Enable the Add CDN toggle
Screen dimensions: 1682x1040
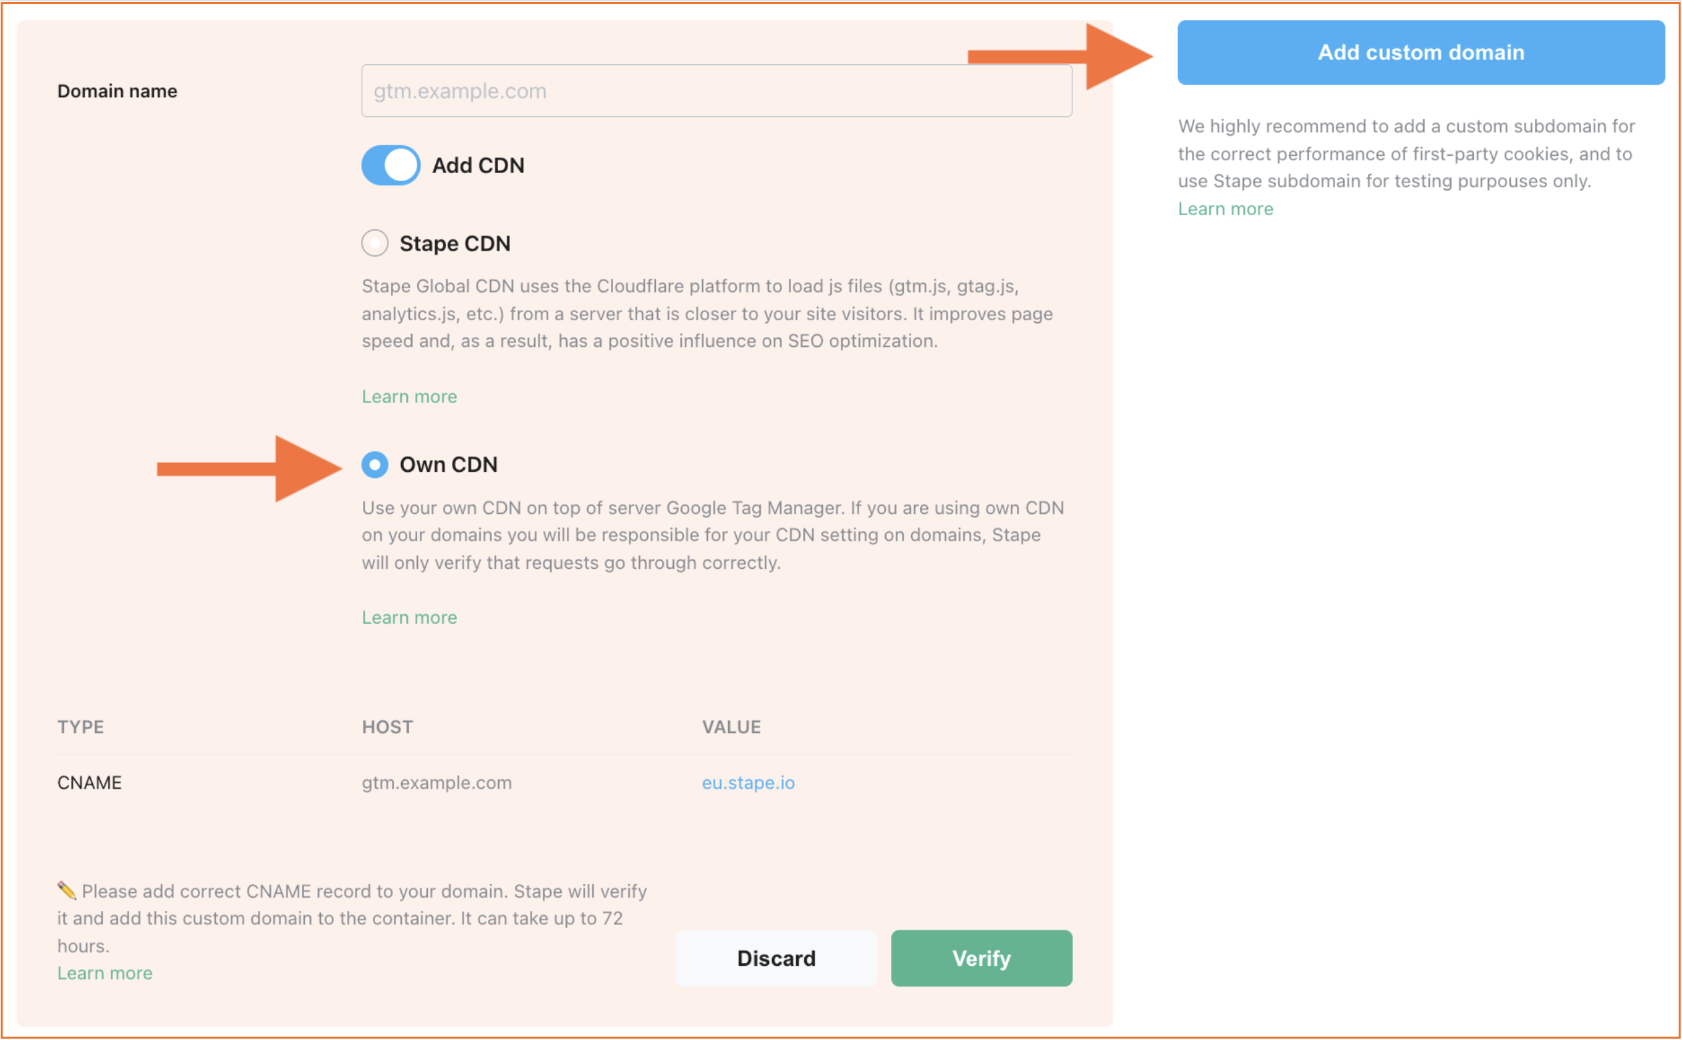pyautogui.click(x=389, y=165)
